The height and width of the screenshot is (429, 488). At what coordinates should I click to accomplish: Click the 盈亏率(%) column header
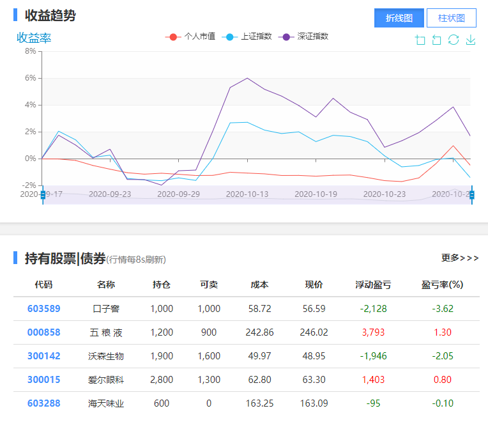coord(442,285)
